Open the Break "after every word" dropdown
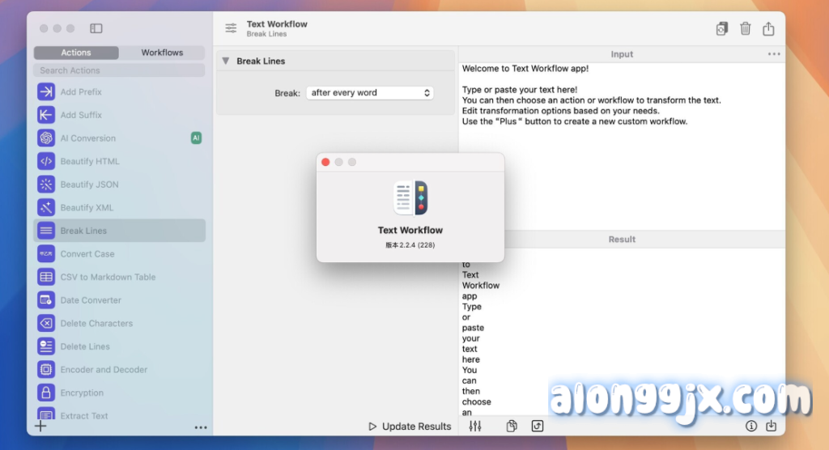This screenshot has width=829, height=450. point(370,93)
